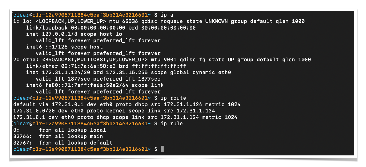Click the 'ip rule' command text
Image resolution: width=366 pixels, height=167 pixels.
click(x=172, y=124)
